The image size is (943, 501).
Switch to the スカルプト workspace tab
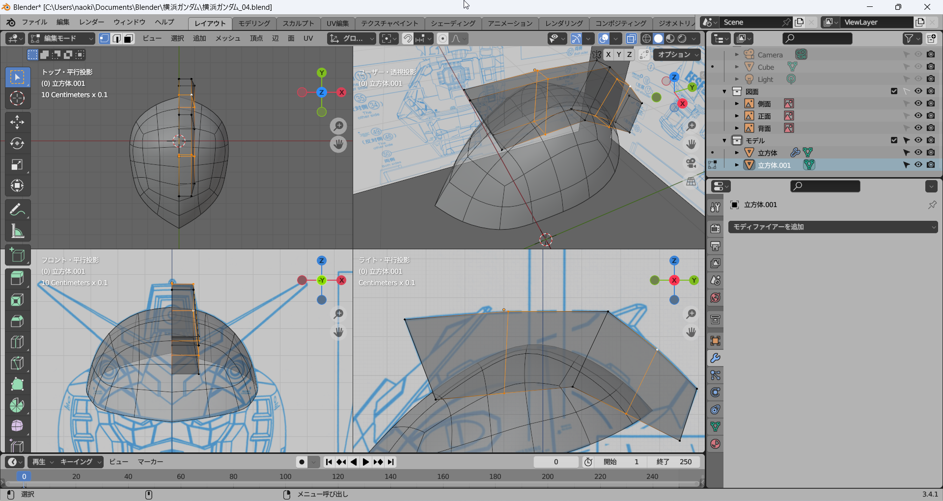[298, 23]
